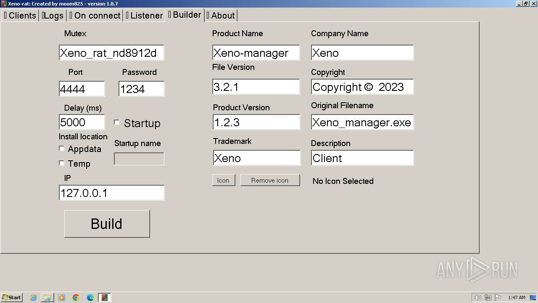538x303 pixels.
Task: Click the 'No Icon Selected' text
Action: tap(343, 181)
